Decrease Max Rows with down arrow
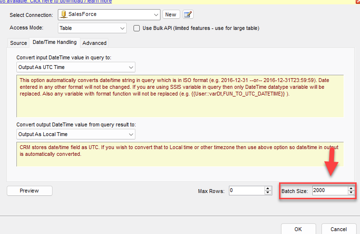Viewport: 360px width, 234px height. [268, 193]
